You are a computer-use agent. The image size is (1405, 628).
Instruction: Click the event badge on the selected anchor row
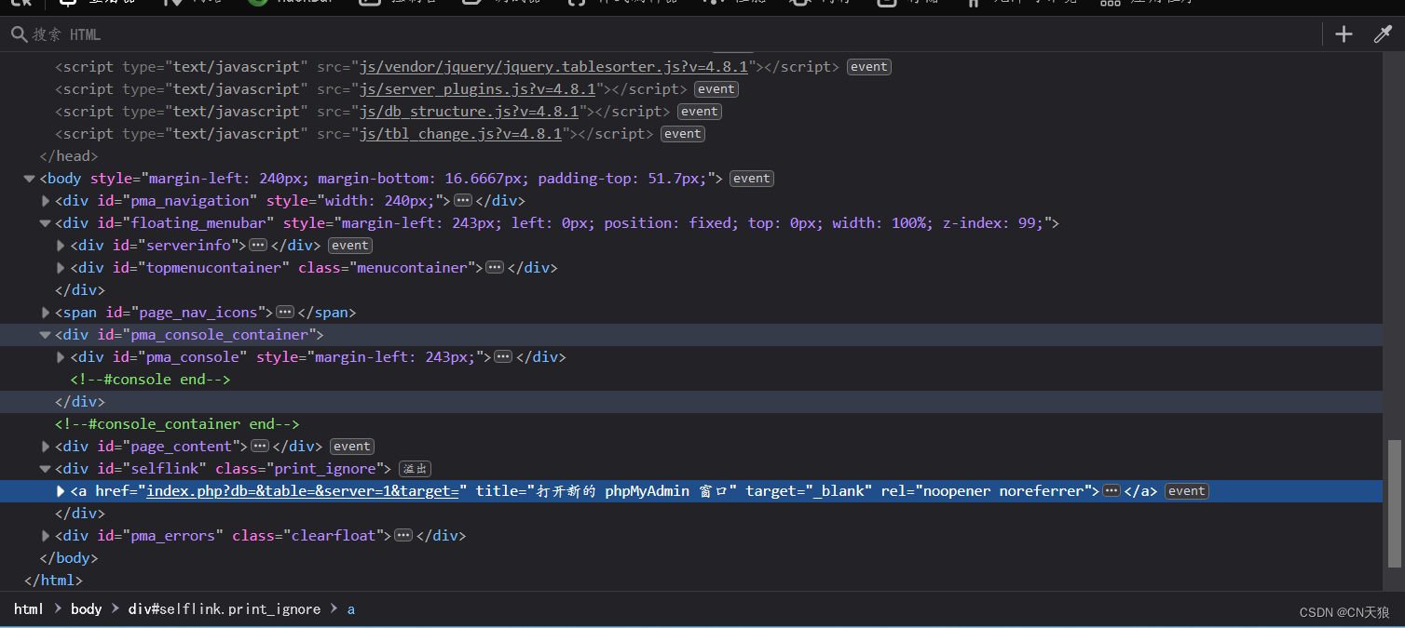(x=1187, y=491)
